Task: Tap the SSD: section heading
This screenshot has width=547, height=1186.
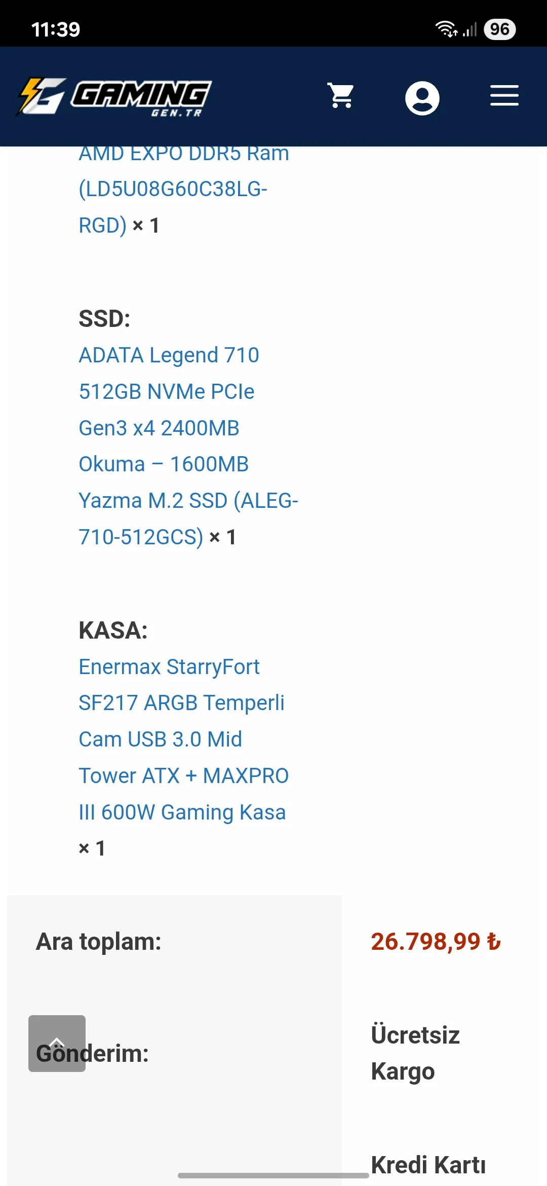Action: pyautogui.click(x=104, y=319)
